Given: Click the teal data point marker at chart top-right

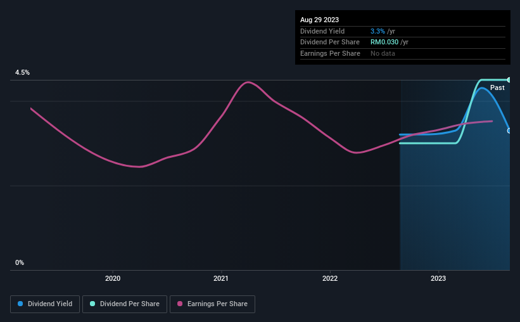Looking at the screenshot, I should coord(509,80).
